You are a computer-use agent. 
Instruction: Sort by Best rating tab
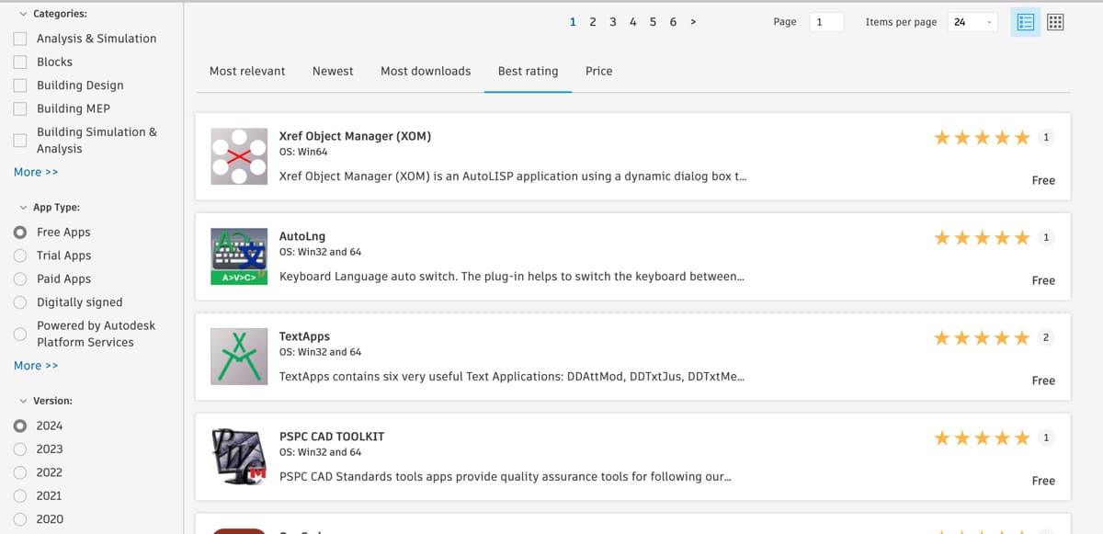[x=528, y=71]
